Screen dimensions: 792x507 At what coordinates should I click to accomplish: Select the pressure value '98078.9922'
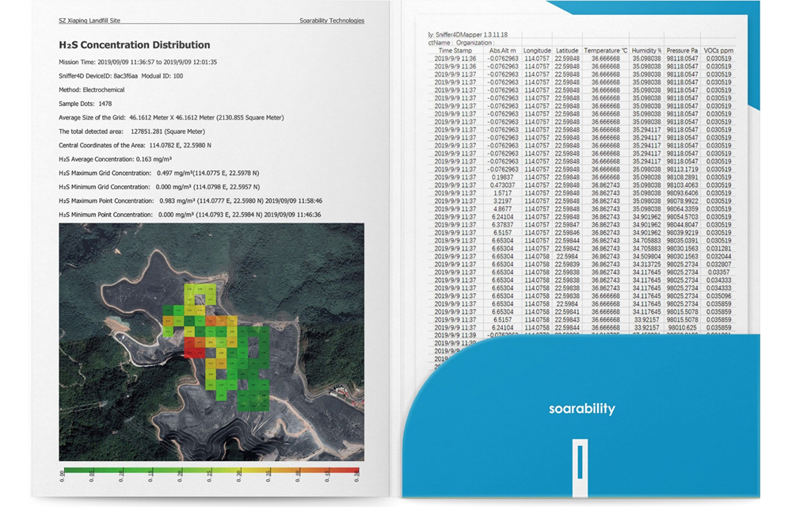pyautogui.click(x=683, y=201)
